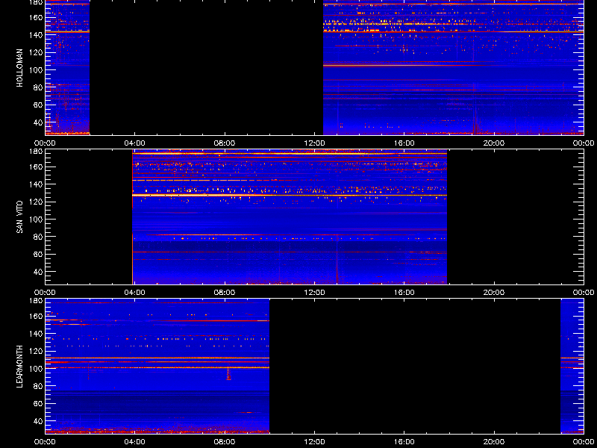This screenshot has width=597, height=448.
Task: Click Holloman start-of-day 00:00 time label
Action: pyautogui.click(x=45, y=143)
